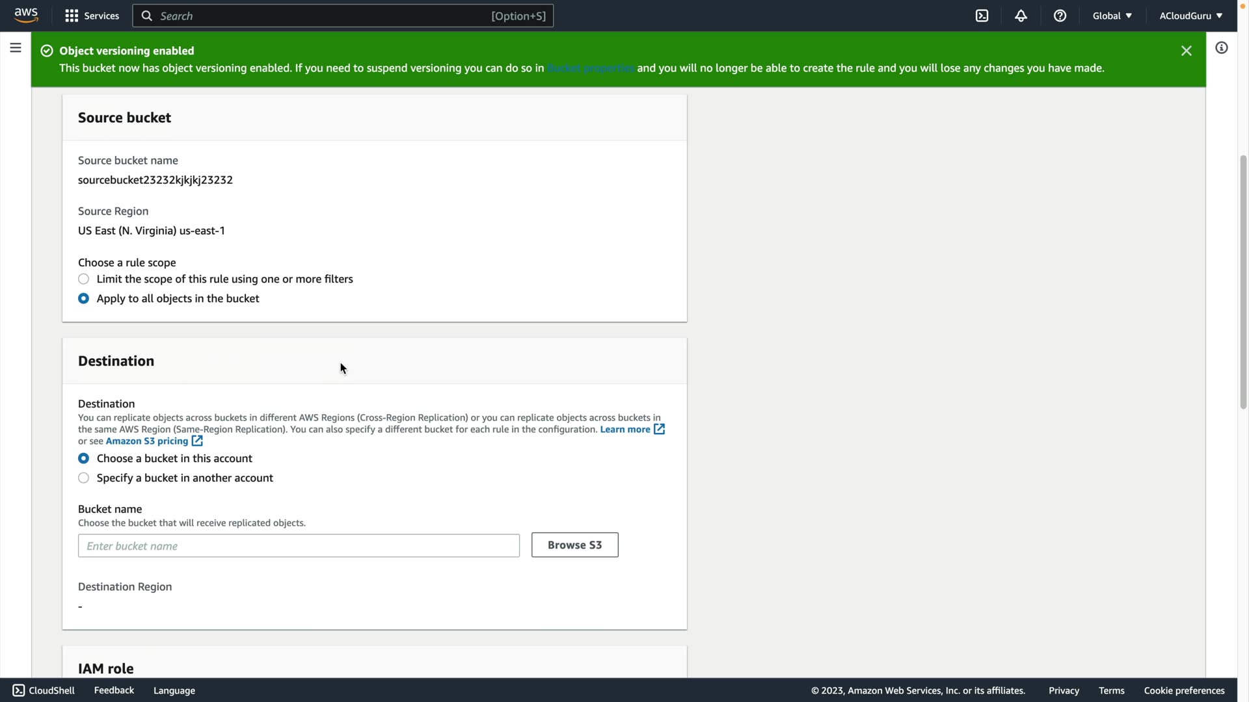Open the Amazon S3 pricing link
This screenshot has height=702, width=1249.
pos(147,441)
